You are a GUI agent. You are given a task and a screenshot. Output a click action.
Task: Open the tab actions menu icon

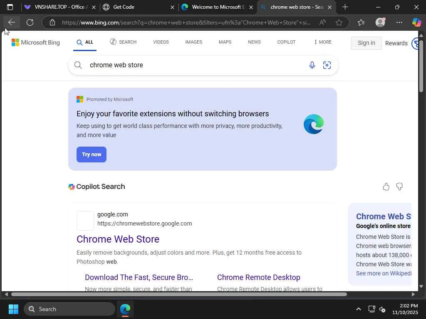(x=10, y=7)
